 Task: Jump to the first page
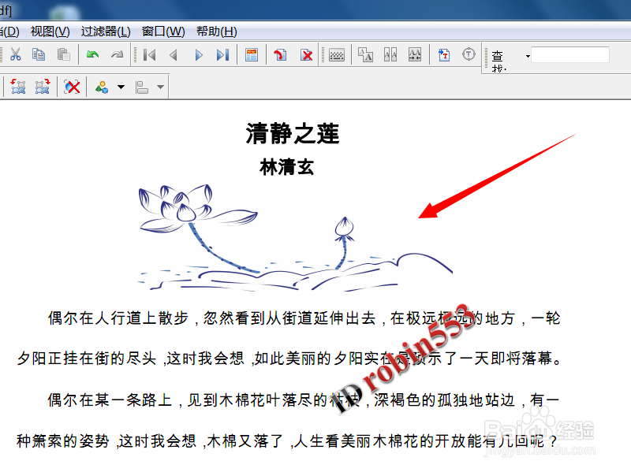(x=149, y=54)
